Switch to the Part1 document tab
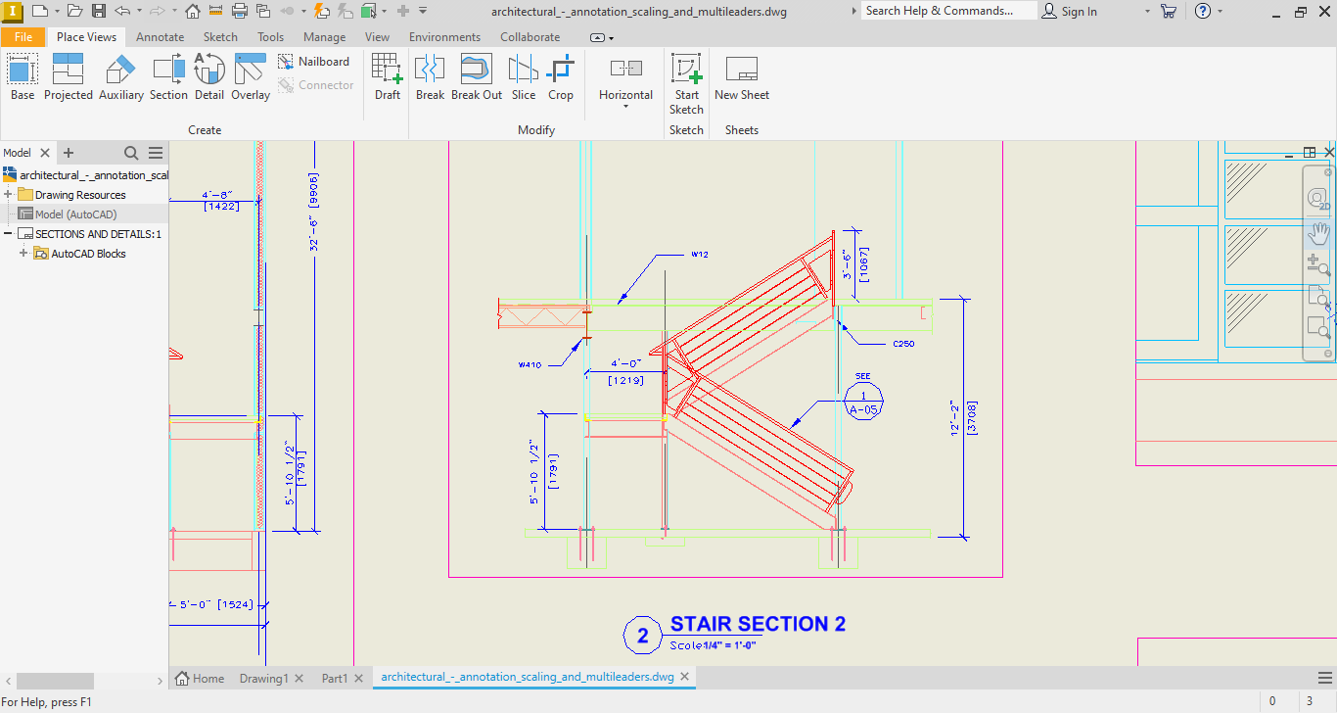Screen dimensions: 1337x713 tap(333, 676)
